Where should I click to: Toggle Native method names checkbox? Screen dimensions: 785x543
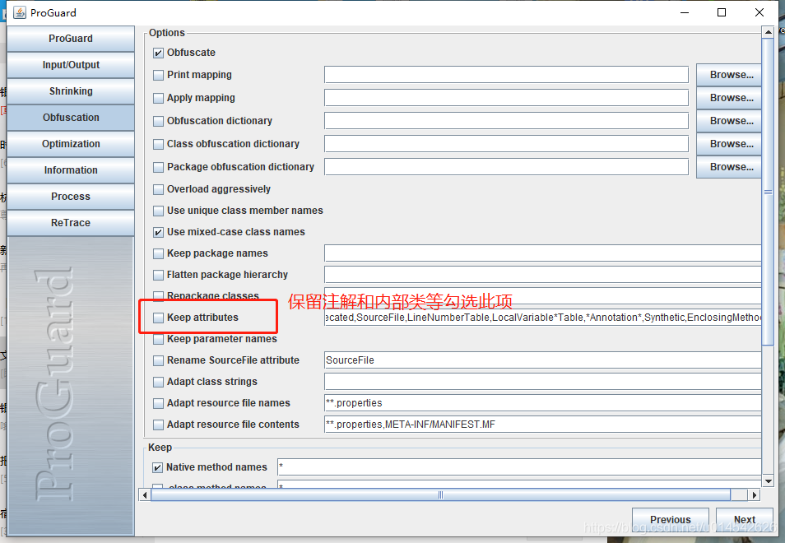click(x=157, y=467)
